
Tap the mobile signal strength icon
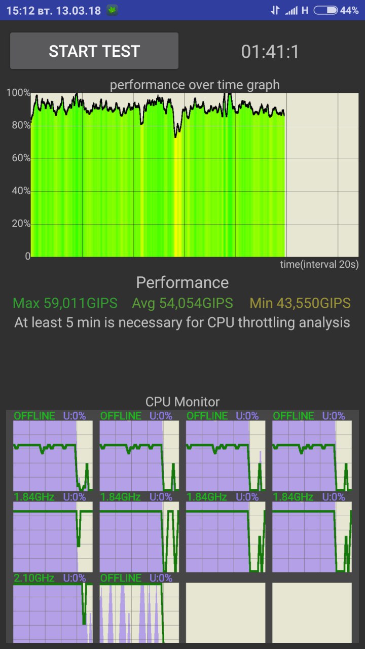coord(291,10)
